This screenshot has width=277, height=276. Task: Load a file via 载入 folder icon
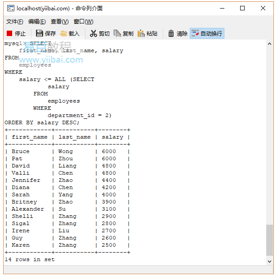point(64,33)
